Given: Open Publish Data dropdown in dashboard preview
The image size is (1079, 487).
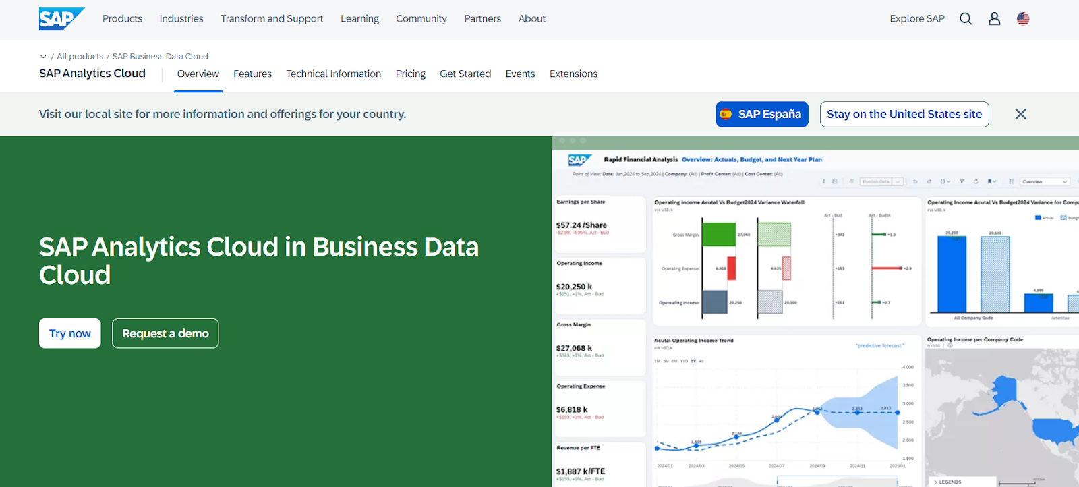Looking at the screenshot, I should 898,181.
